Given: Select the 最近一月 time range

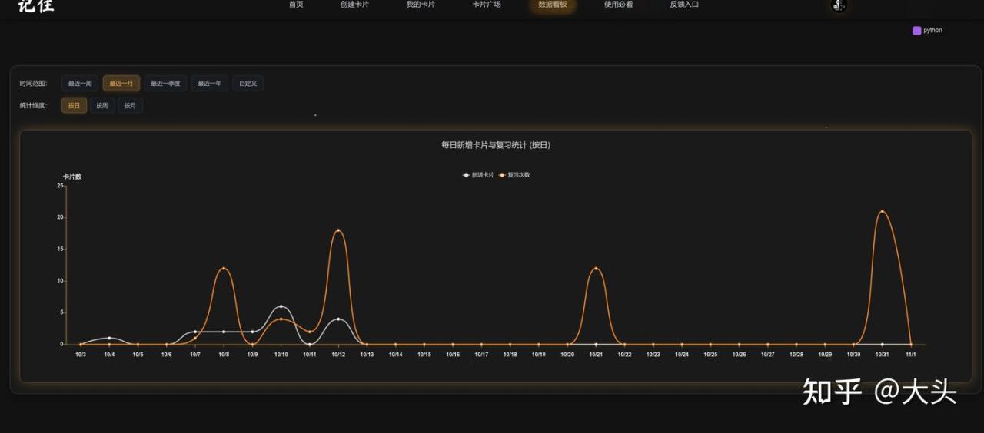Looking at the screenshot, I should coord(121,84).
